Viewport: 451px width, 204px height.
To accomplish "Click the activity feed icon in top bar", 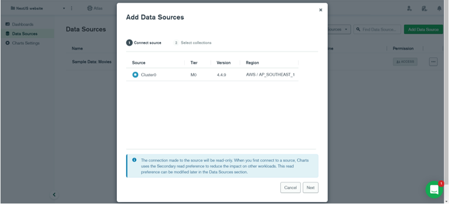I will [424, 9].
